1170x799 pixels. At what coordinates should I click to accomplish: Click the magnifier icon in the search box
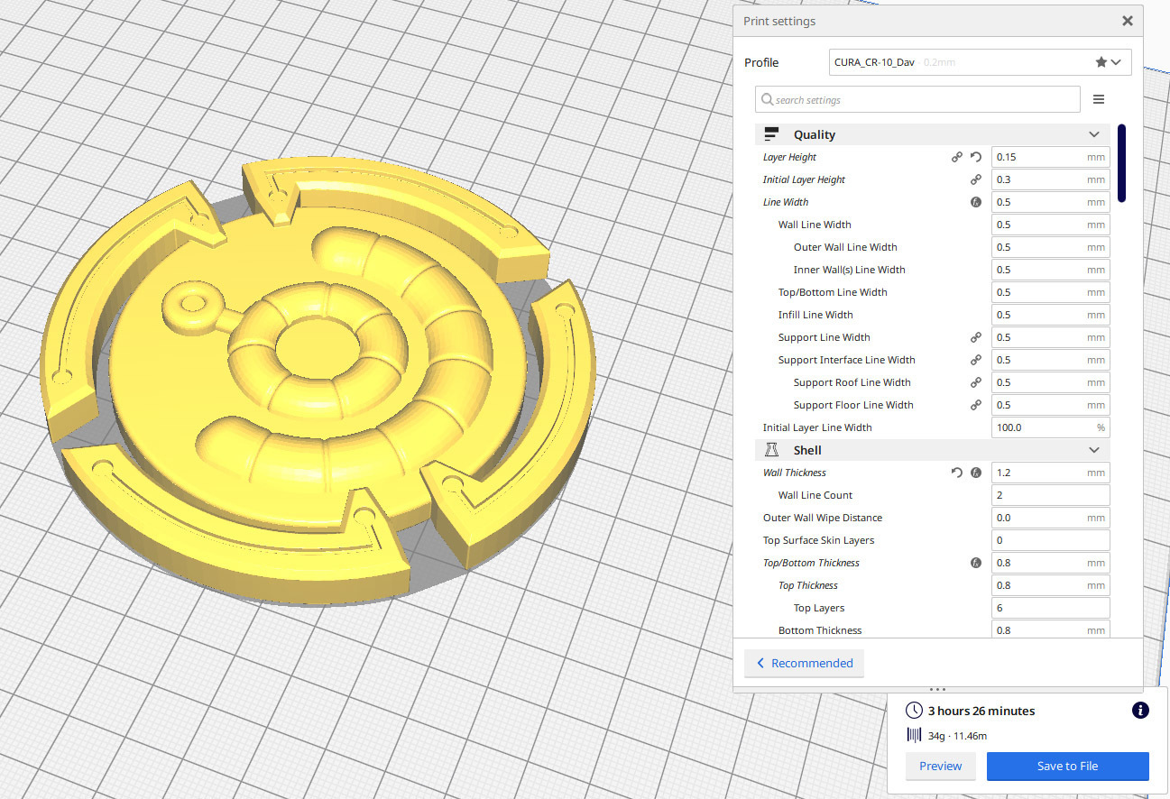pos(768,100)
